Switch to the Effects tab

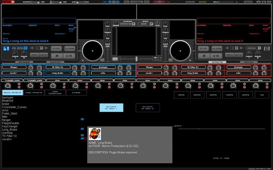217,62
